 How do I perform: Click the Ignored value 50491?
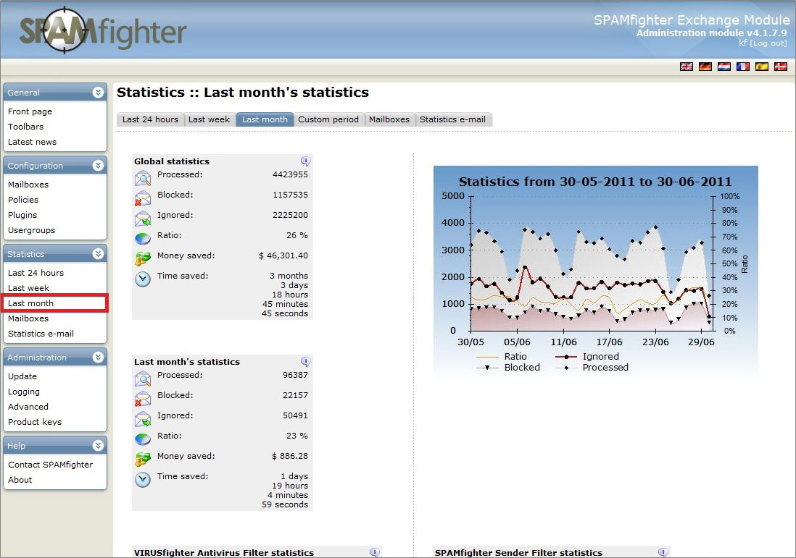296,415
